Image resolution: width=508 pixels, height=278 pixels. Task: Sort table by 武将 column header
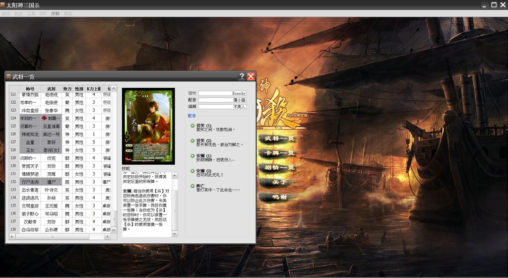51,89
